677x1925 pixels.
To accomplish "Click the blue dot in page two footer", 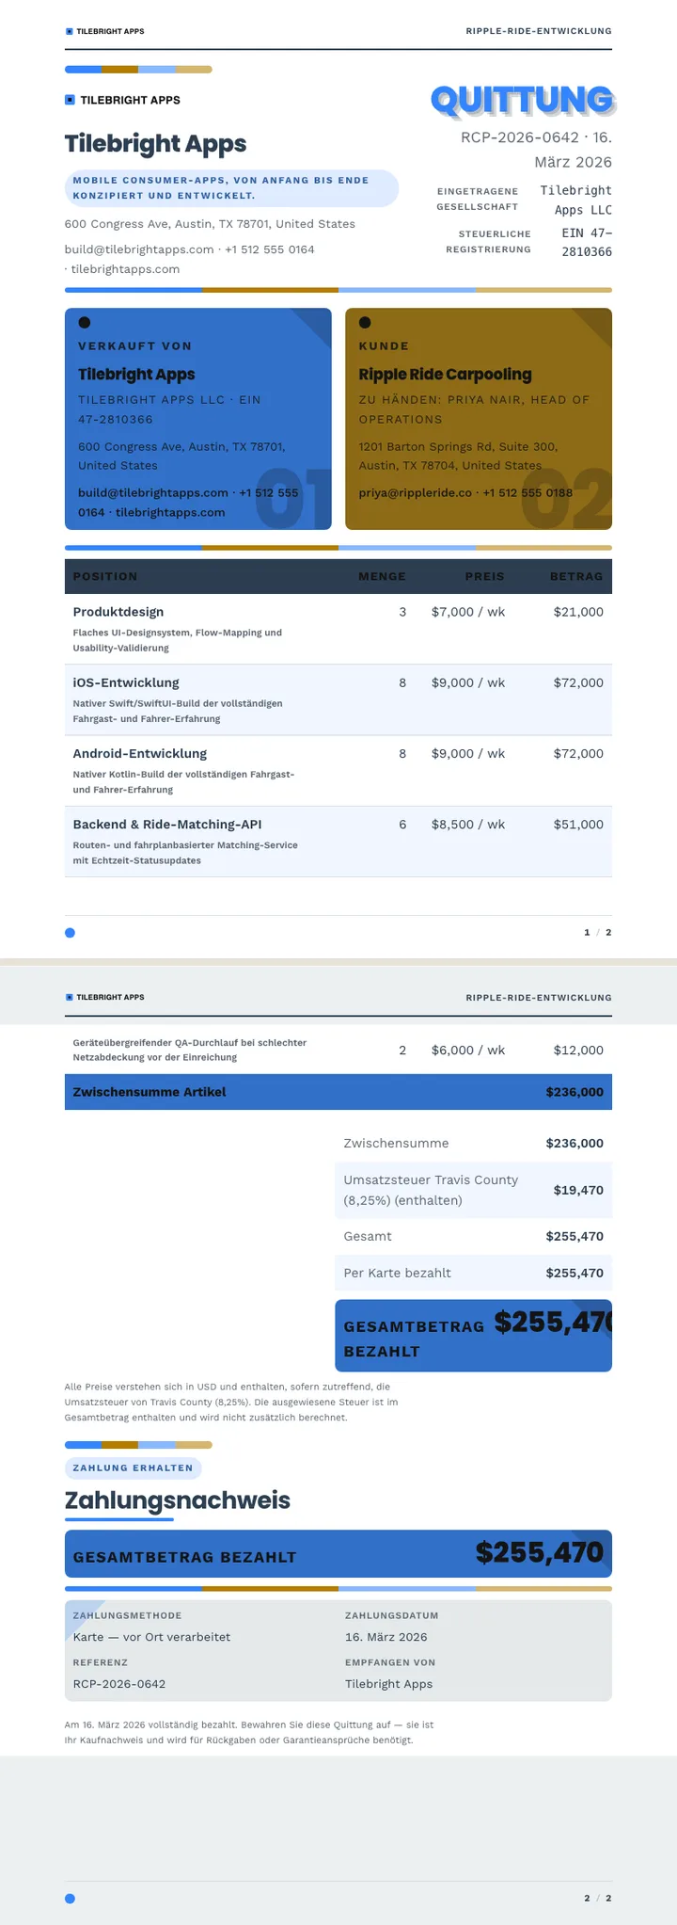I will 70,1899.
